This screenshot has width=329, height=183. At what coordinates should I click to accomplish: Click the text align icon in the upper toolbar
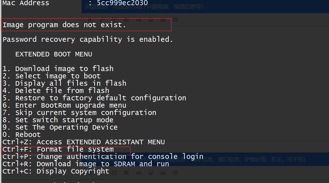[126, 20]
